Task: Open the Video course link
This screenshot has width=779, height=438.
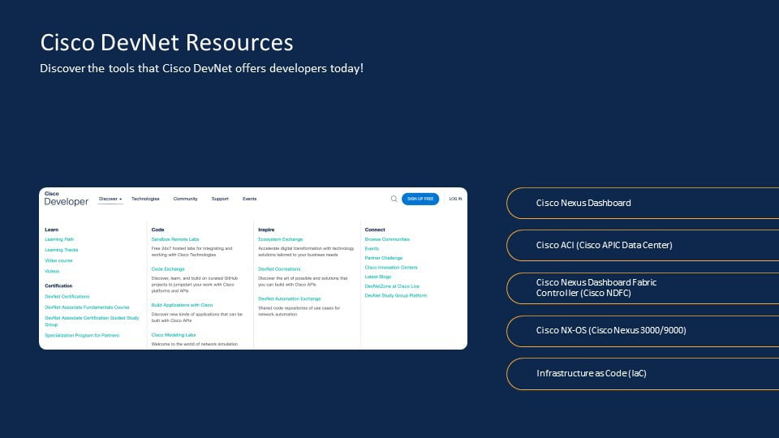Action: [x=58, y=260]
